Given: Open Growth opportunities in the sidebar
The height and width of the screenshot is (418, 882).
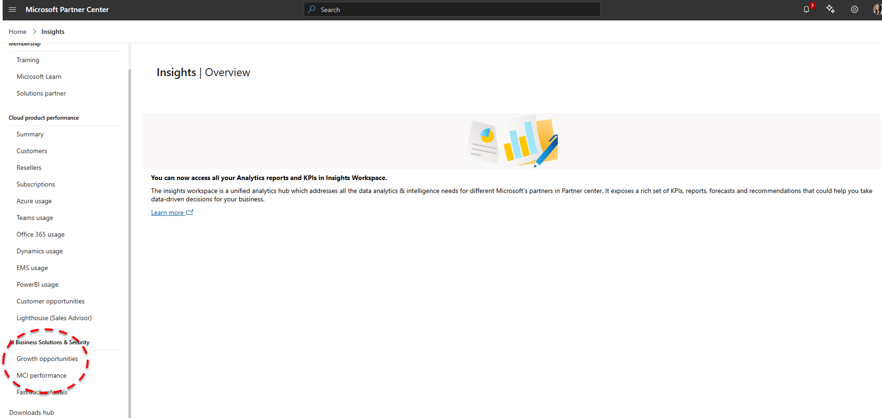Looking at the screenshot, I should pos(47,359).
